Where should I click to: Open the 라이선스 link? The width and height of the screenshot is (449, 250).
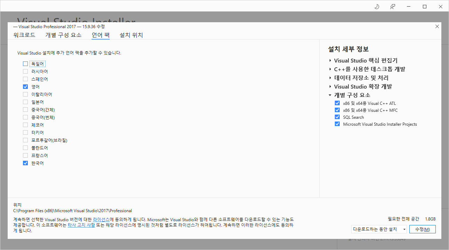[101, 220]
